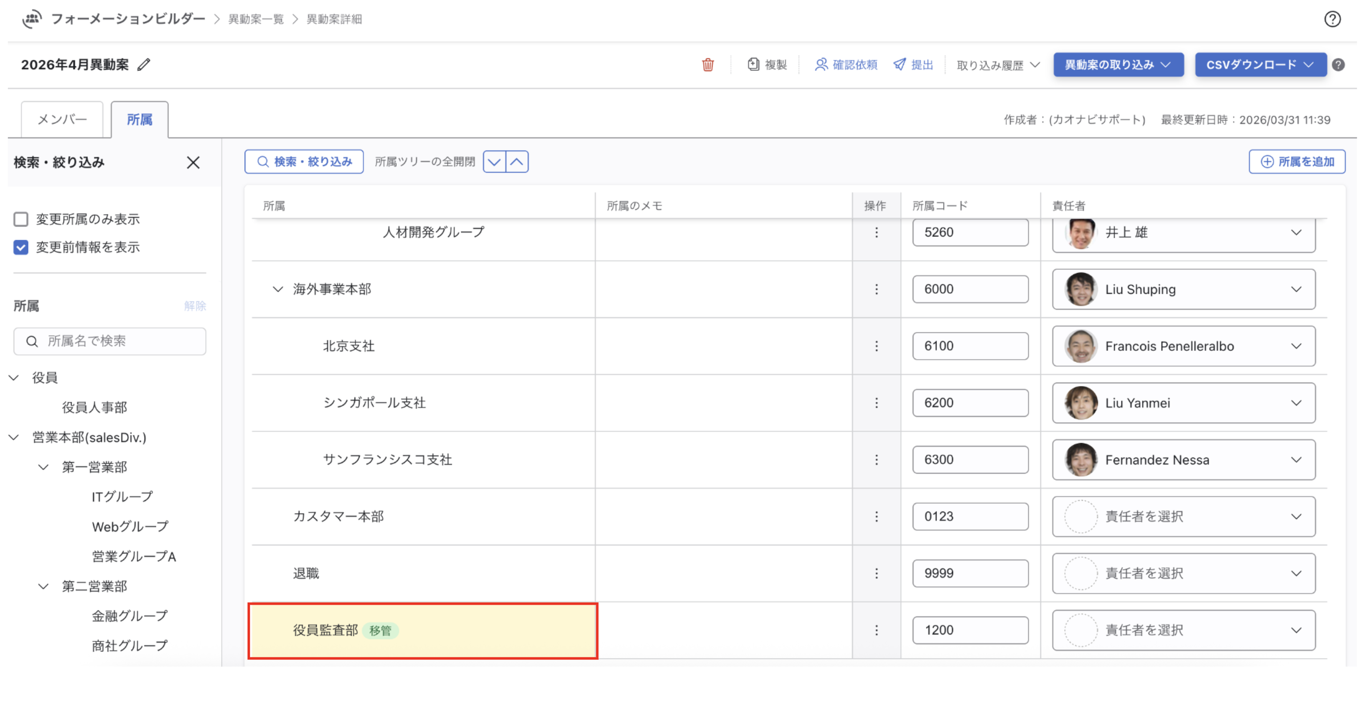This screenshot has height=705, width=1363.
Task: Enable the 変更所属のみ表示 checkbox
Action: point(21,219)
